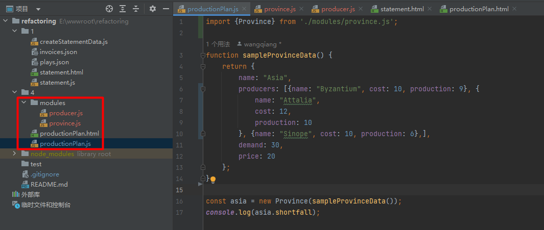Expand the node_modules folder

point(15,154)
